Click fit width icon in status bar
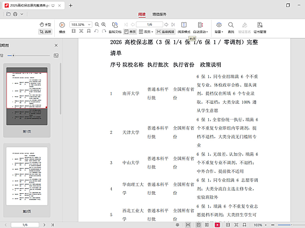Screen dimensions: 305x228 (244, 225)
